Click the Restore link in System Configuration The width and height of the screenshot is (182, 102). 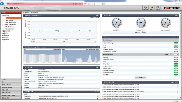coord(46,82)
